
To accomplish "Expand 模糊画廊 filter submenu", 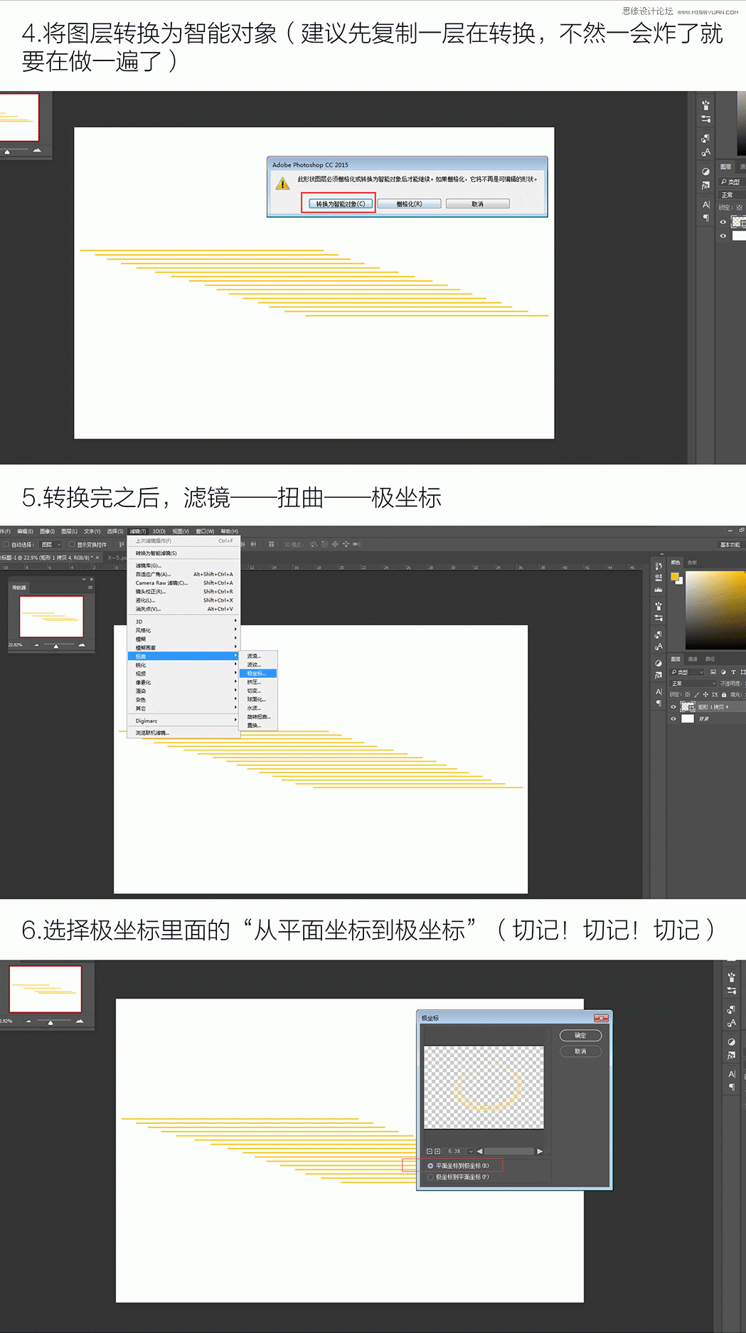I will pyautogui.click(x=183, y=647).
